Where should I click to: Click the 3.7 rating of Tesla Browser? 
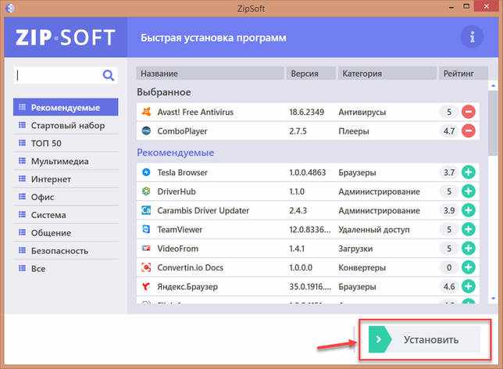[x=449, y=173]
